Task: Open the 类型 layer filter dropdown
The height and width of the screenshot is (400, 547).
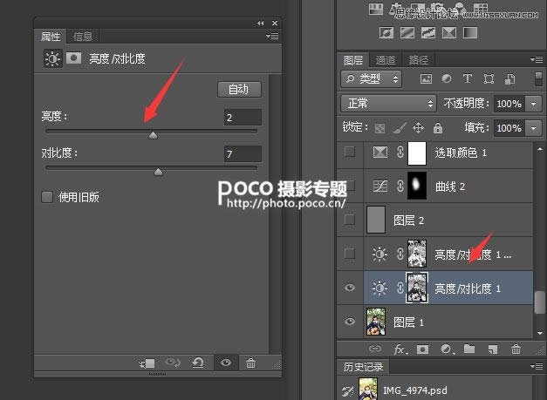Action: 371,79
